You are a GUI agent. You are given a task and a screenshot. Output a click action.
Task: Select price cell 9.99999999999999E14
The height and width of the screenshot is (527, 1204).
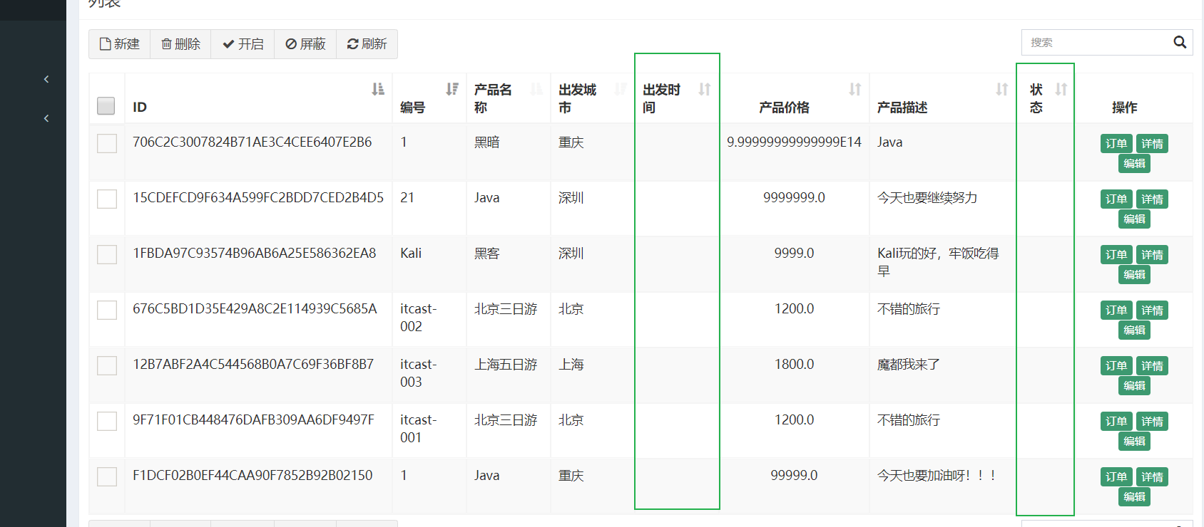click(794, 142)
